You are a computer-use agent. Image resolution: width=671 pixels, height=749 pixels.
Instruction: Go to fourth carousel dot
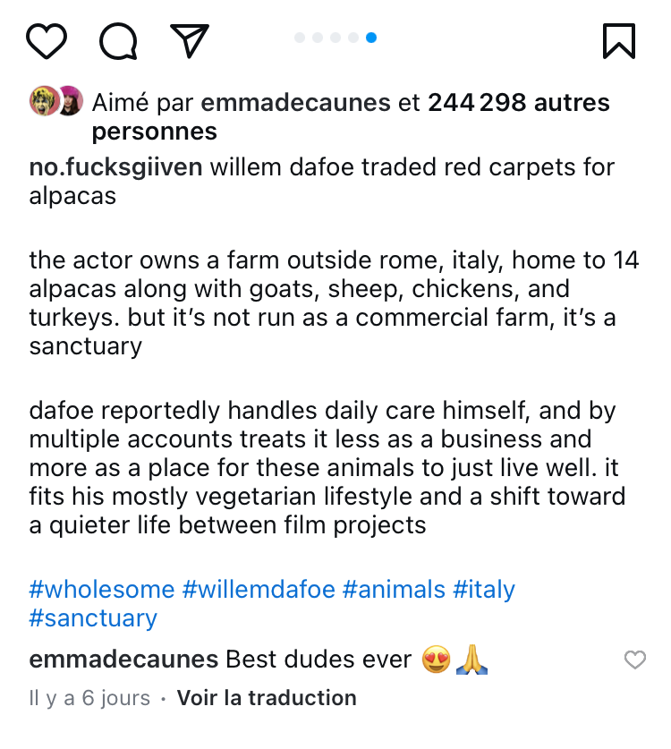353,38
